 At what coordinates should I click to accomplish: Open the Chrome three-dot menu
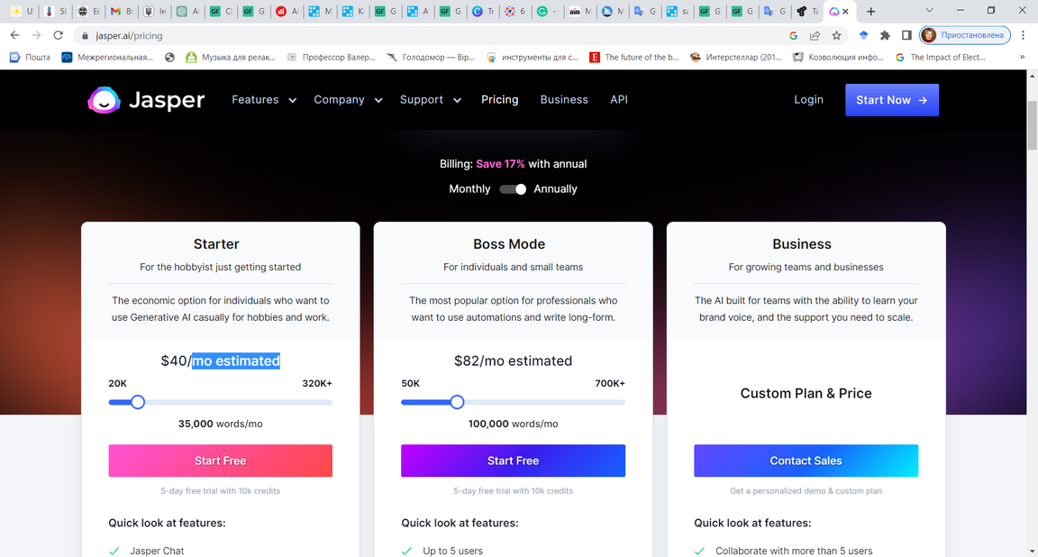click(1023, 35)
